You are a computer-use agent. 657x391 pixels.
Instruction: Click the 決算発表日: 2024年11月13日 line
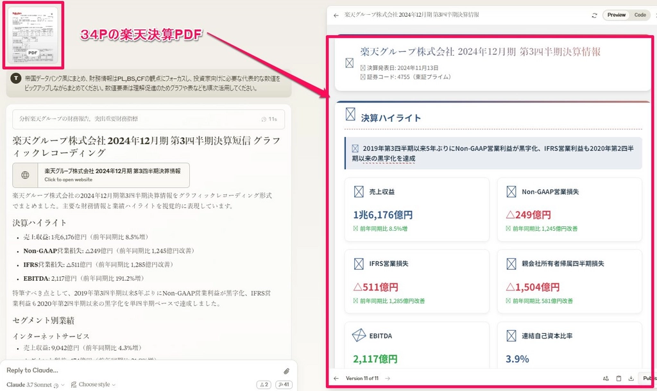click(399, 68)
